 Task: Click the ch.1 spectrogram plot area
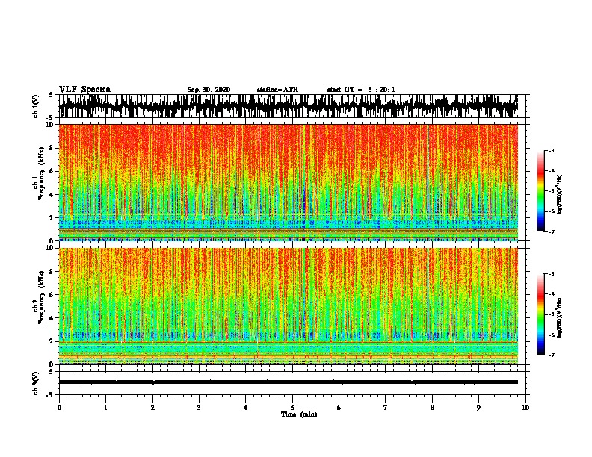[289, 182]
